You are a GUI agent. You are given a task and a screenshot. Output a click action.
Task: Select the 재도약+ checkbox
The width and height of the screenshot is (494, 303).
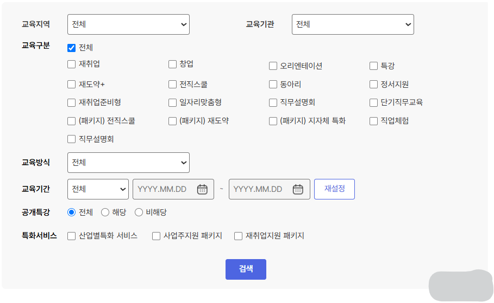click(72, 84)
